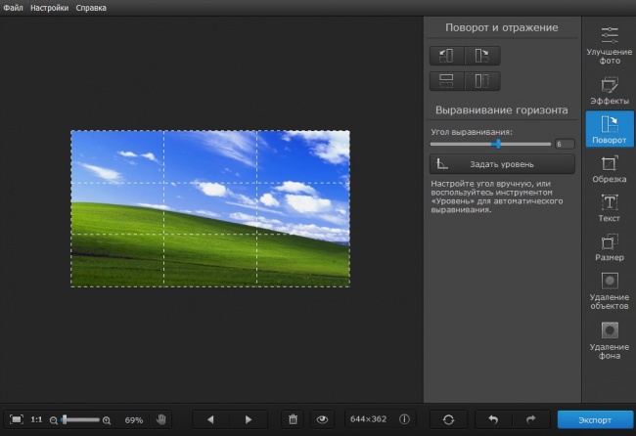This screenshot has width=636, height=436.
Task: Flip the image vertically
Action: tap(446, 81)
